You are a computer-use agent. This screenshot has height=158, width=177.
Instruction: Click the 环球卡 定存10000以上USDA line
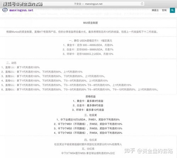click(88, 54)
